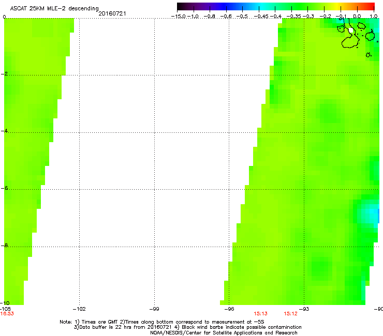
Task: Click the longitude label -99
Action: click(154, 309)
